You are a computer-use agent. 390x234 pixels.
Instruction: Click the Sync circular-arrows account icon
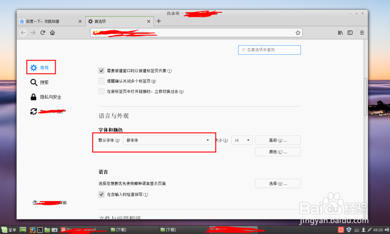(x=34, y=111)
